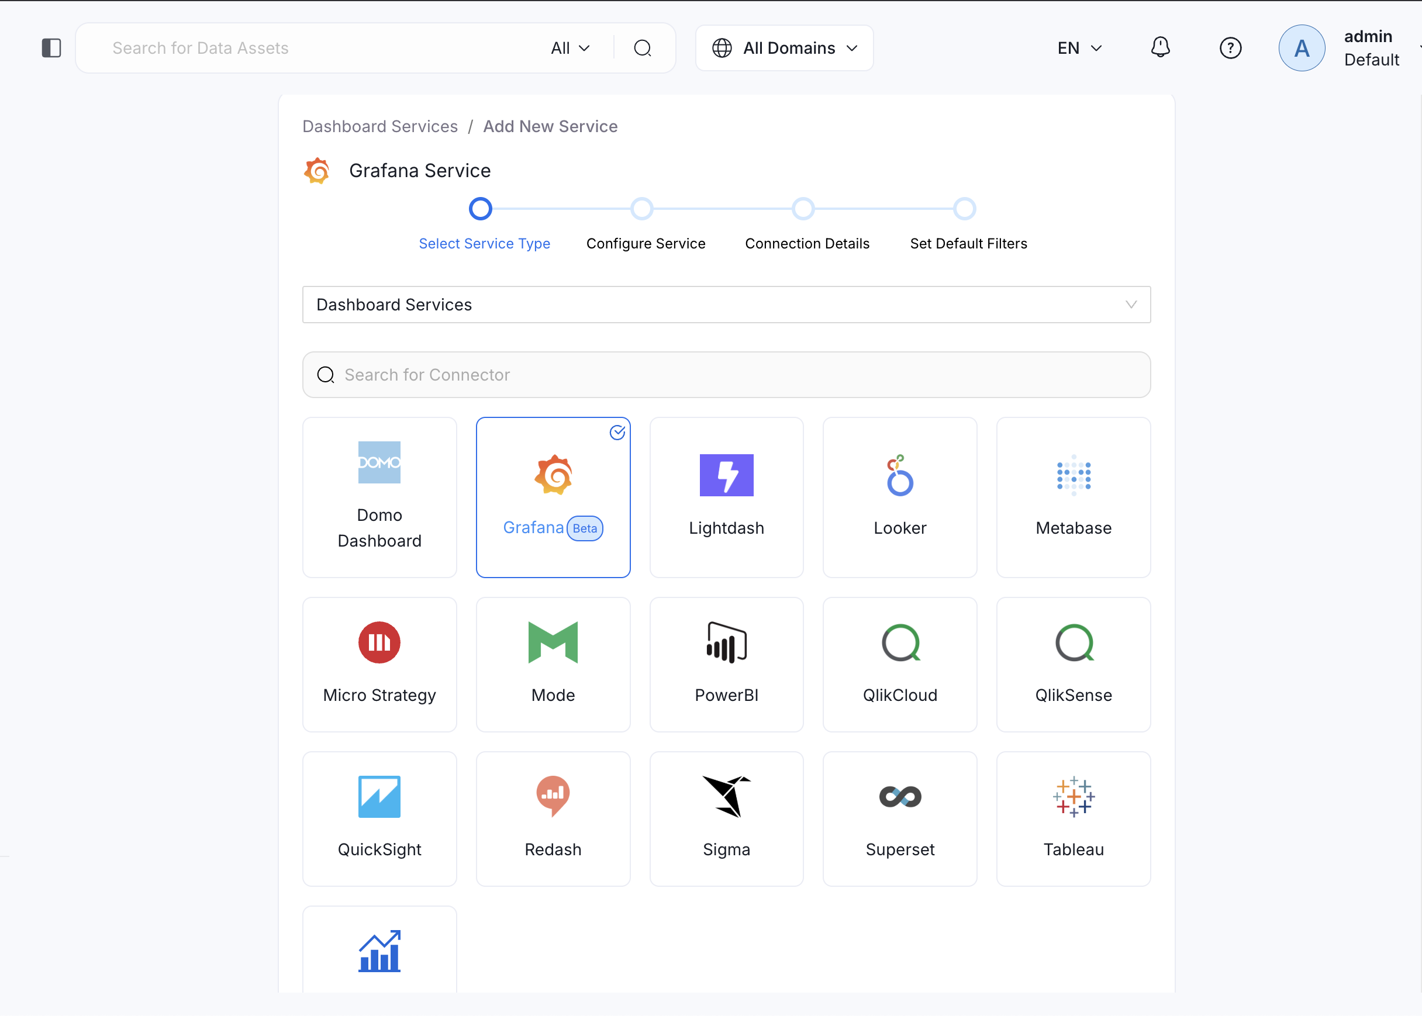Go to Configure Service step
1422x1016 pixels.
(x=645, y=243)
